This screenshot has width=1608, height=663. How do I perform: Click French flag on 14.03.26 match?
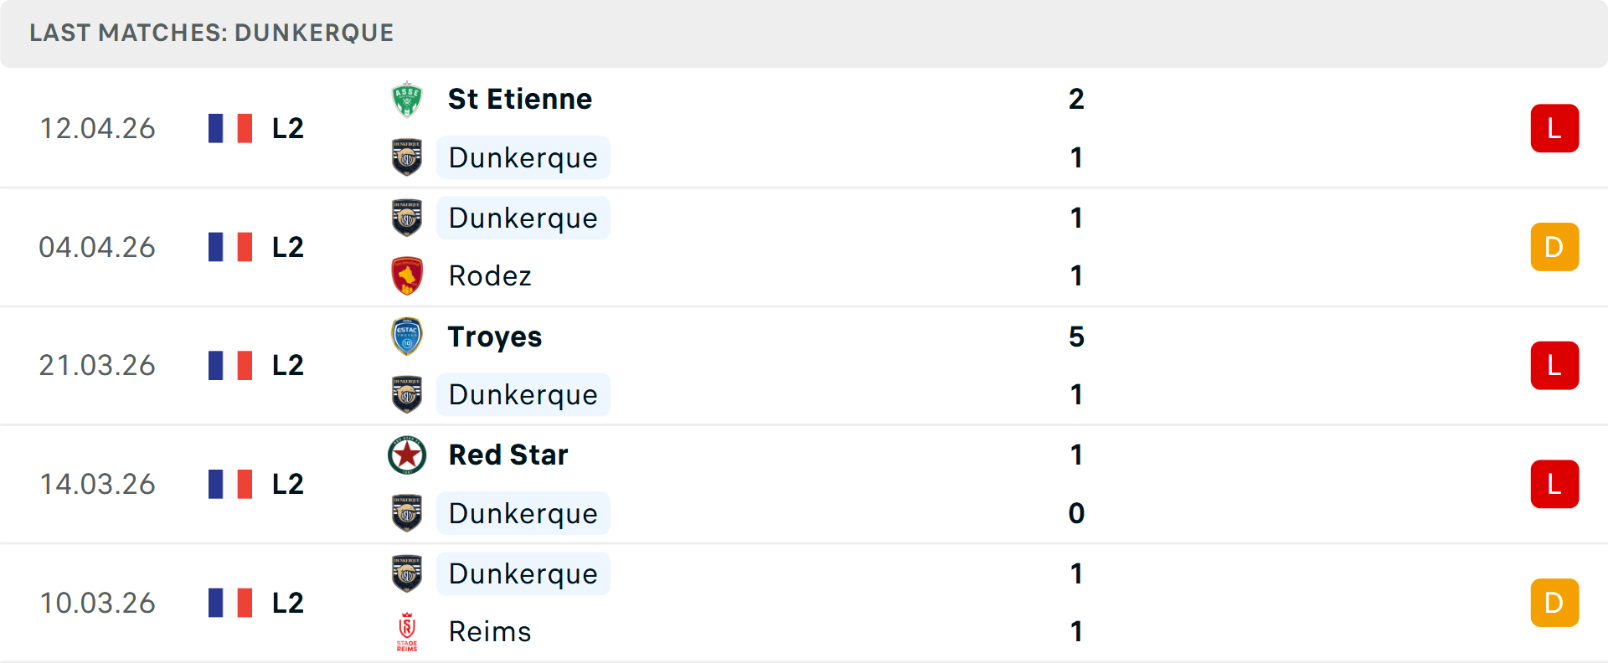230,484
